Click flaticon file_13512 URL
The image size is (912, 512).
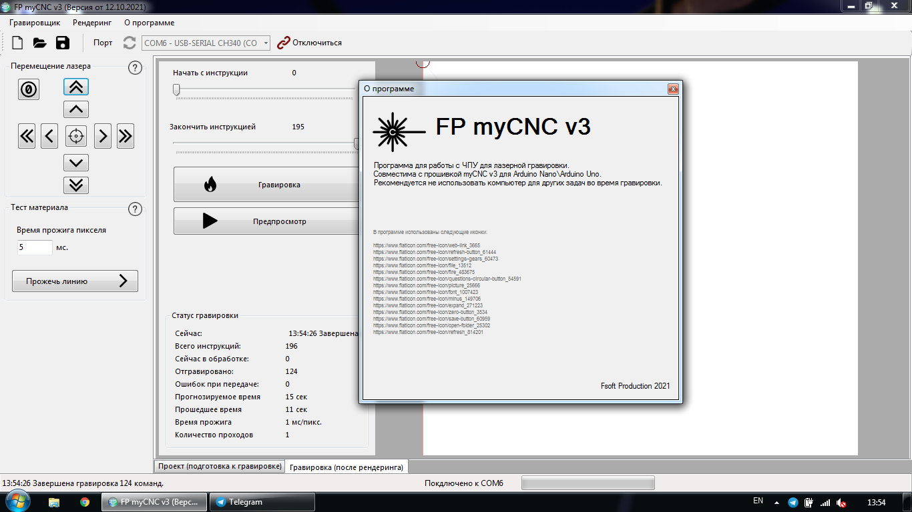pyautogui.click(x=423, y=265)
